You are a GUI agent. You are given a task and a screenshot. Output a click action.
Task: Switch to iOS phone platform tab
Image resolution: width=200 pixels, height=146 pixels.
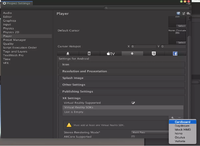click(89, 53)
